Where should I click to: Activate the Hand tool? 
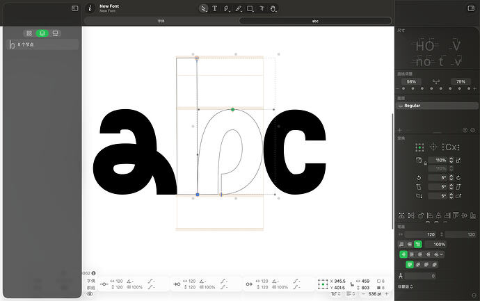(273, 8)
